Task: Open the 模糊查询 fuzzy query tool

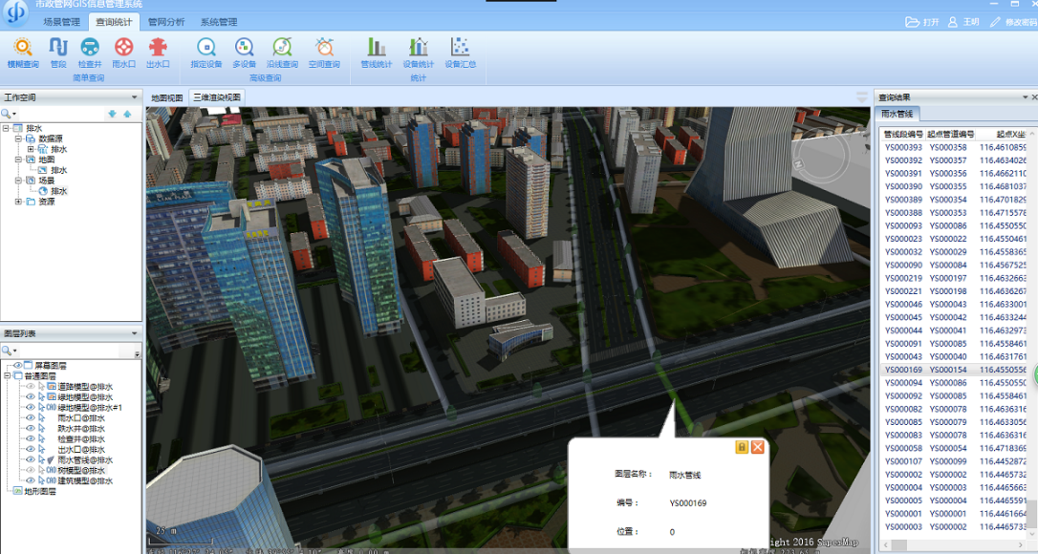Action: point(22,52)
